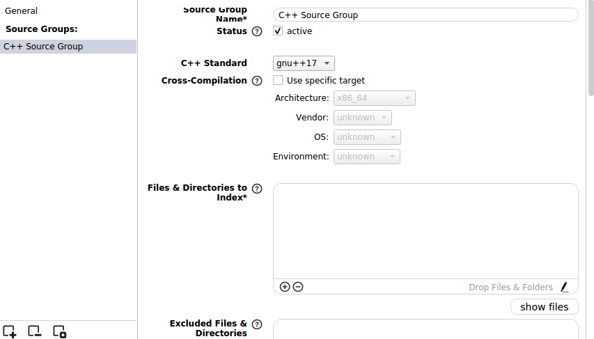Click the help icon beside Cross-Compilation

(257, 81)
